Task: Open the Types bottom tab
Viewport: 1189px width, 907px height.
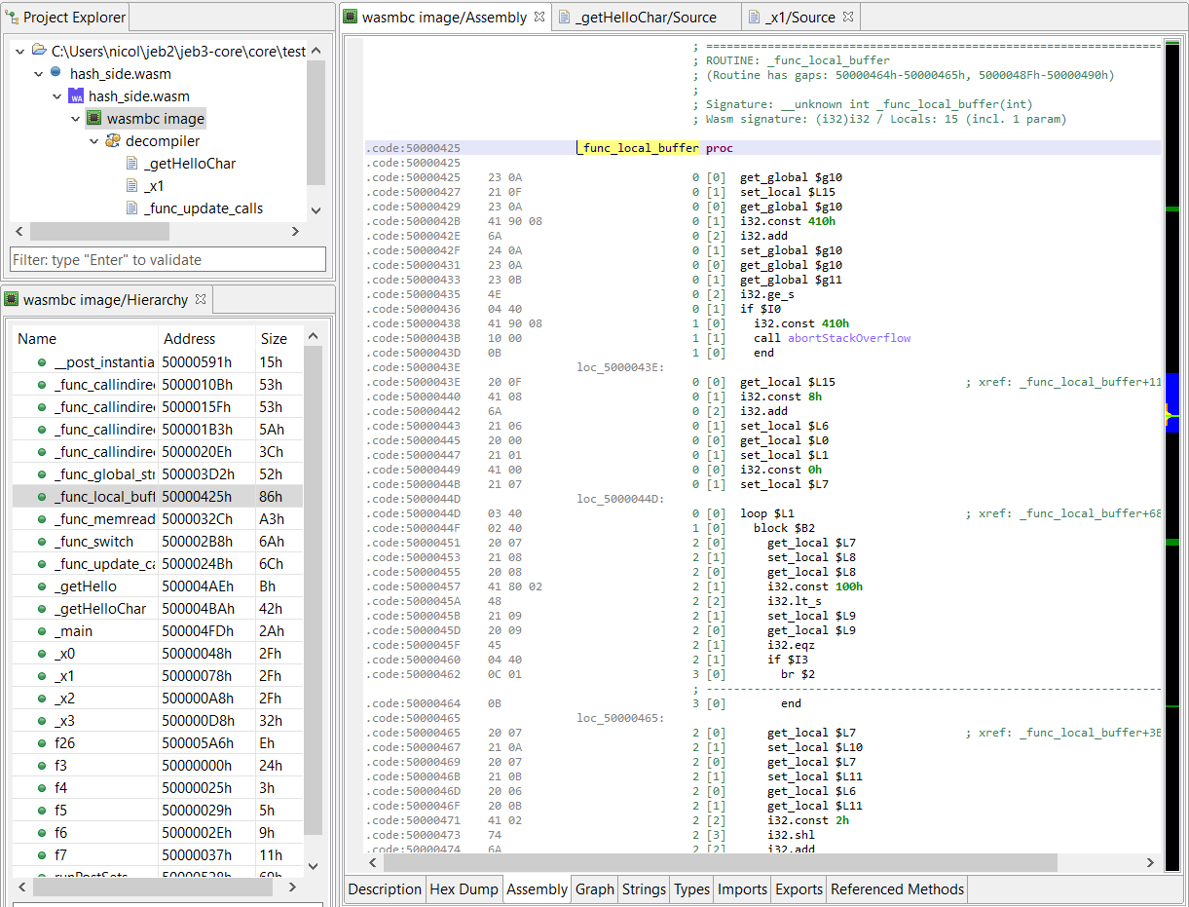Action: pyautogui.click(x=691, y=888)
